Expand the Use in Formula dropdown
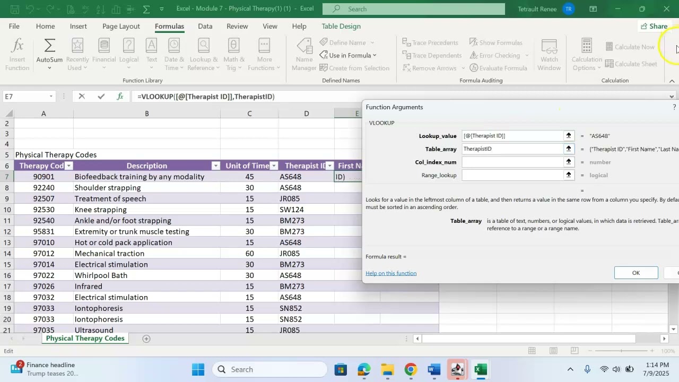This screenshot has width=679, height=382. pyautogui.click(x=374, y=55)
